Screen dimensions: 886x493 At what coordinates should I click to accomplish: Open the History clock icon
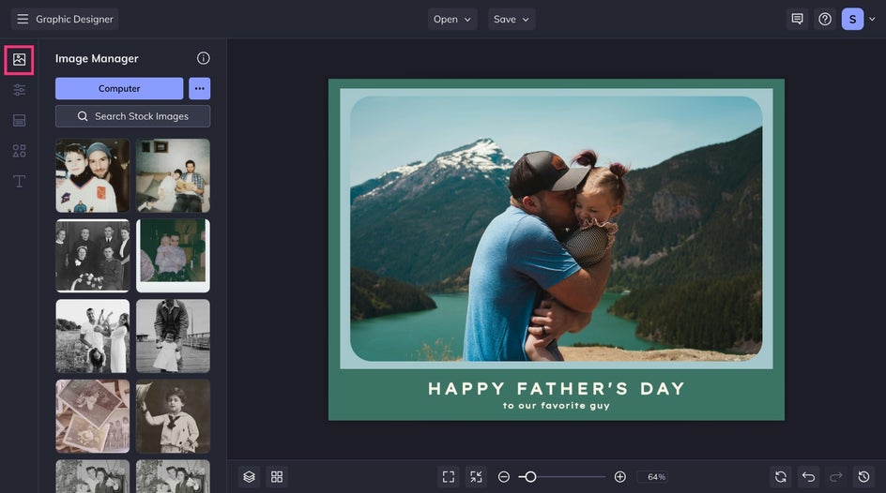coord(864,477)
